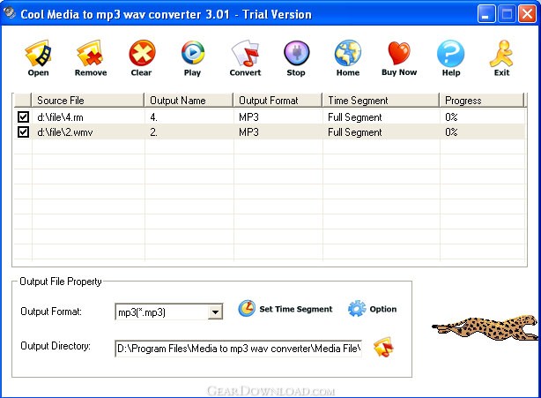Click output name '4.' cell
The image size is (541, 398).
154,117
